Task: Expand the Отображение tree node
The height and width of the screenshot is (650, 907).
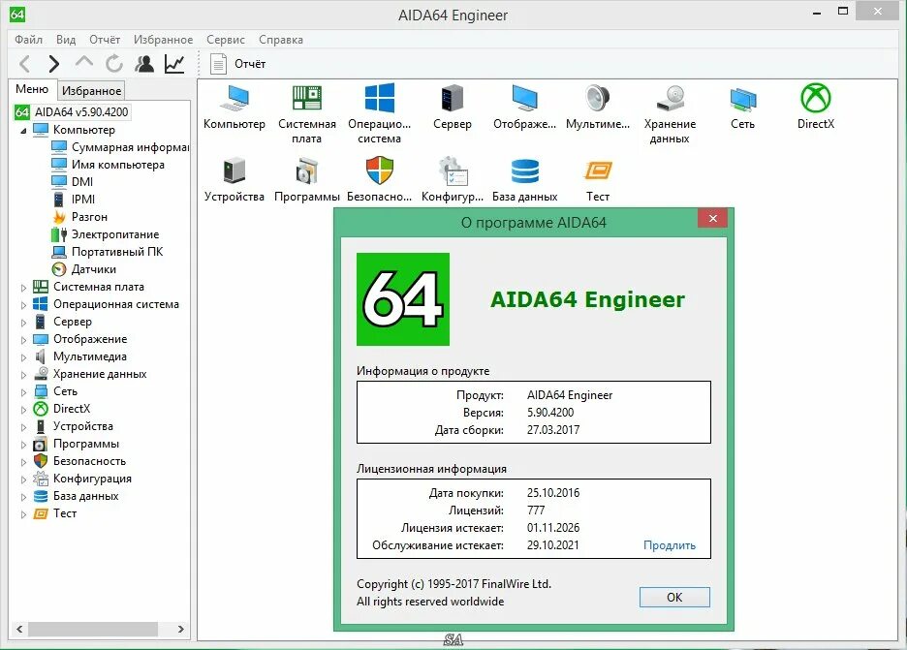Action: (23, 340)
